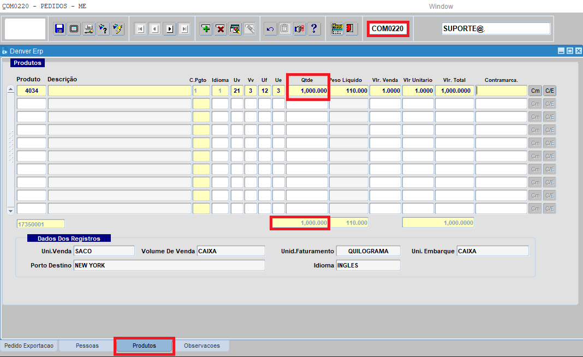Image resolution: width=583 pixels, height=357 pixels.
Task: Click the Volume De Venda field
Action: [x=231, y=251]
